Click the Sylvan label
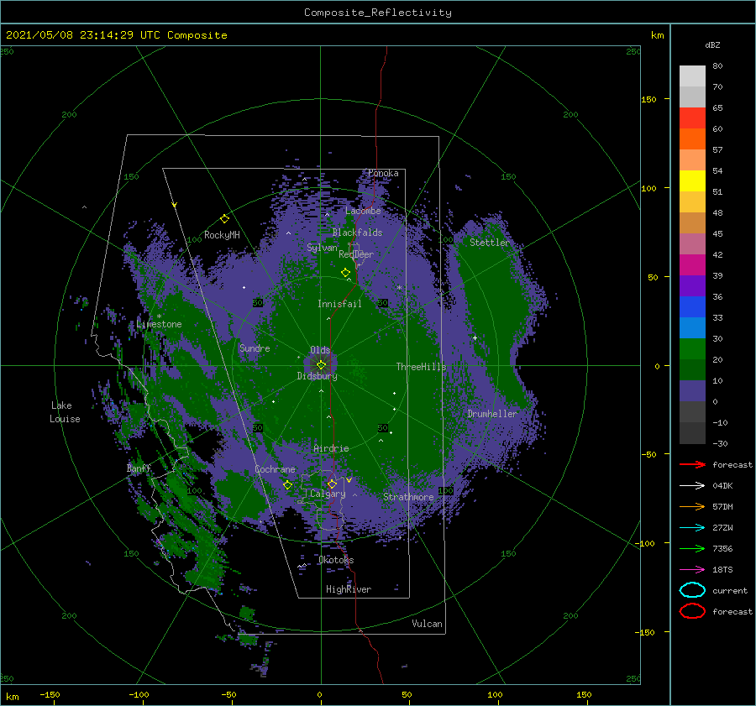The width and height of the screenshot is (756, 706). tap(322, 248)
